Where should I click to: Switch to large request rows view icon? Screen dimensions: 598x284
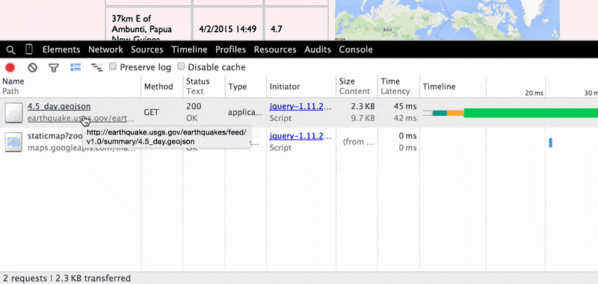75,67
